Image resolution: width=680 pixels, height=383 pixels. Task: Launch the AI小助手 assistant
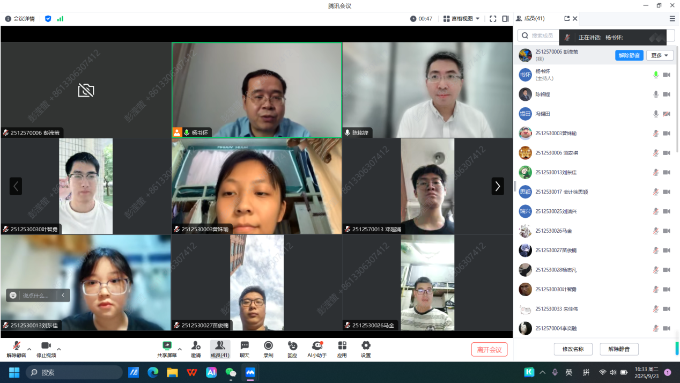click(x=317, y=347)
